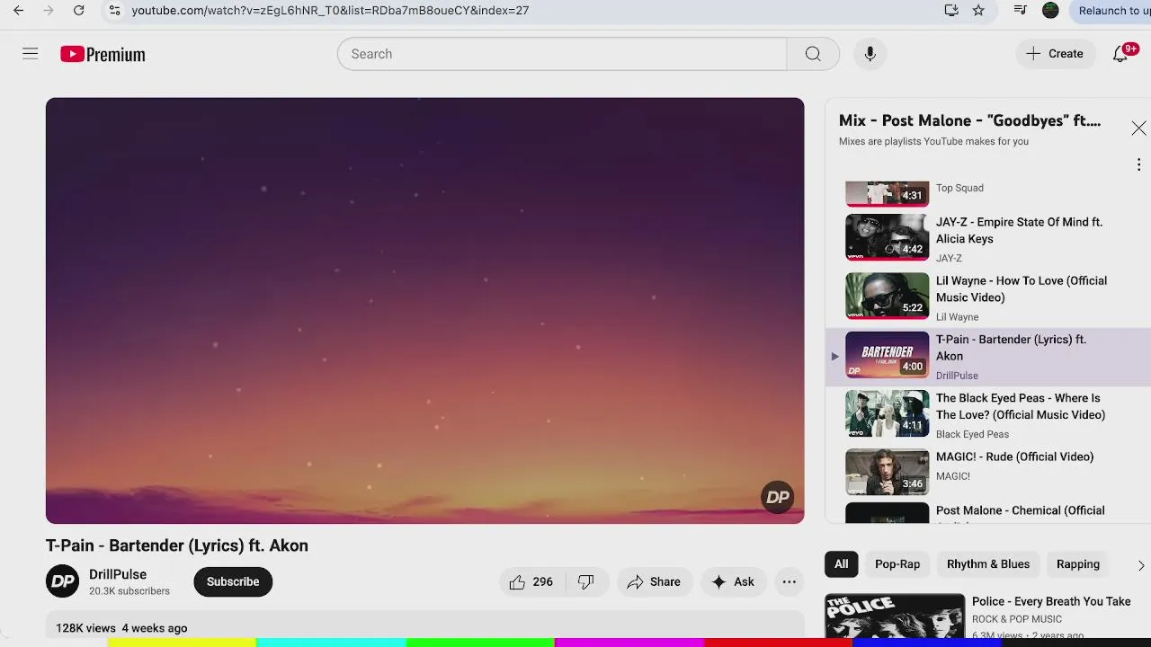Click the video player area
The height and width of the screenshot is (647, 1151).
pyautogui.click(x=424, y=310)
